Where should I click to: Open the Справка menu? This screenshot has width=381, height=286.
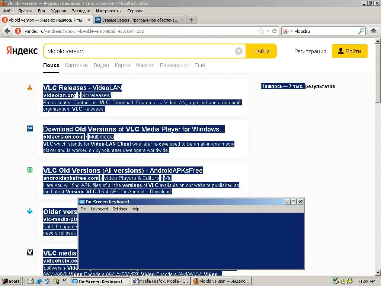(135, 11)
